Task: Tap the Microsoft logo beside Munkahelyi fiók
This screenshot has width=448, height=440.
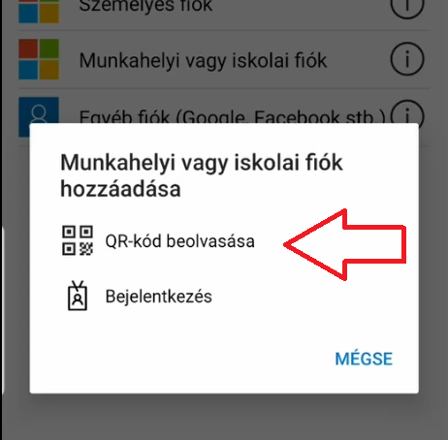Action: pyautogui.click(x=39, y=59)
